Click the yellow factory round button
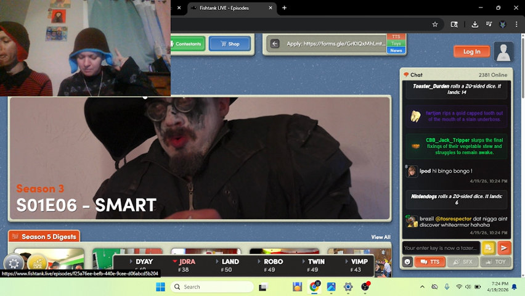This screenshot has height=296, width=525. [37, 263]
